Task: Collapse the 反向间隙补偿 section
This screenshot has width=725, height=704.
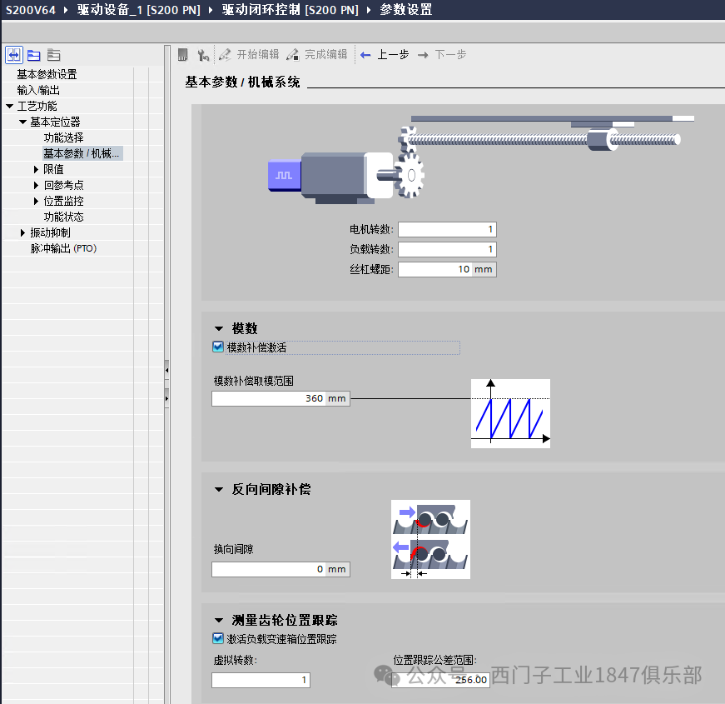Action: click(219, 489)
